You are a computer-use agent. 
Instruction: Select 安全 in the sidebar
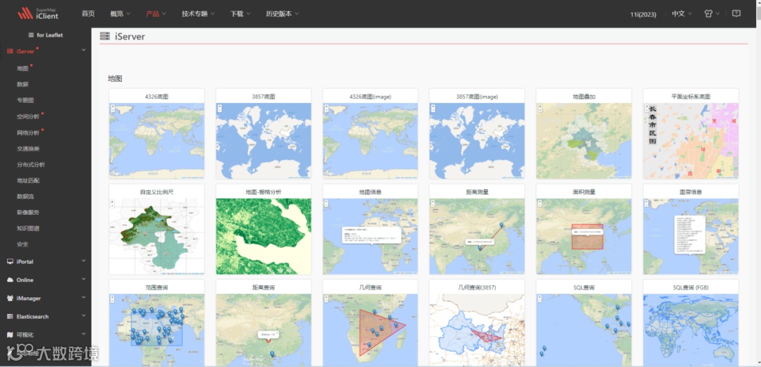point(23,244)
